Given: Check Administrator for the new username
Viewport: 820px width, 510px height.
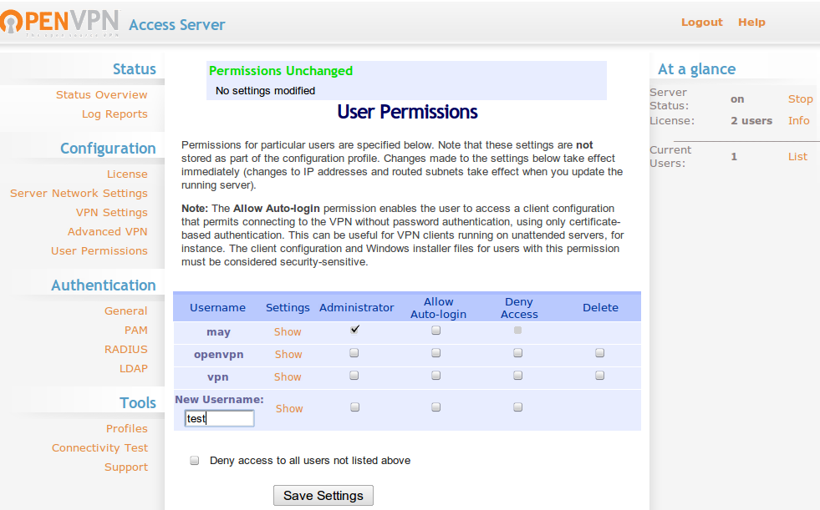Looking at the screenshot, I should pyautogui.click(x=355, y=407).
